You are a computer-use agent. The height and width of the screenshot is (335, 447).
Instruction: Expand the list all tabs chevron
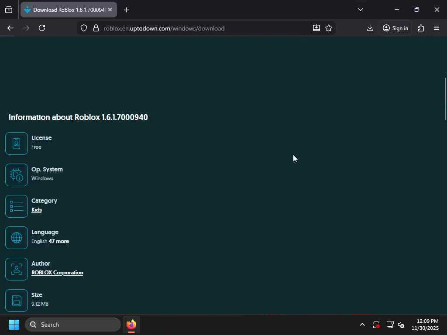click(x=360, y=10)
